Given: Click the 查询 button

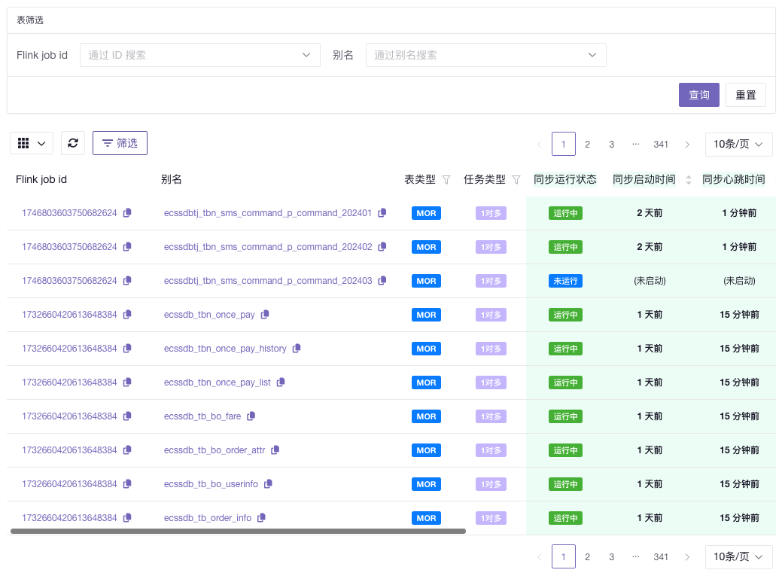Looking at the screenshot, I should point(698,95).
